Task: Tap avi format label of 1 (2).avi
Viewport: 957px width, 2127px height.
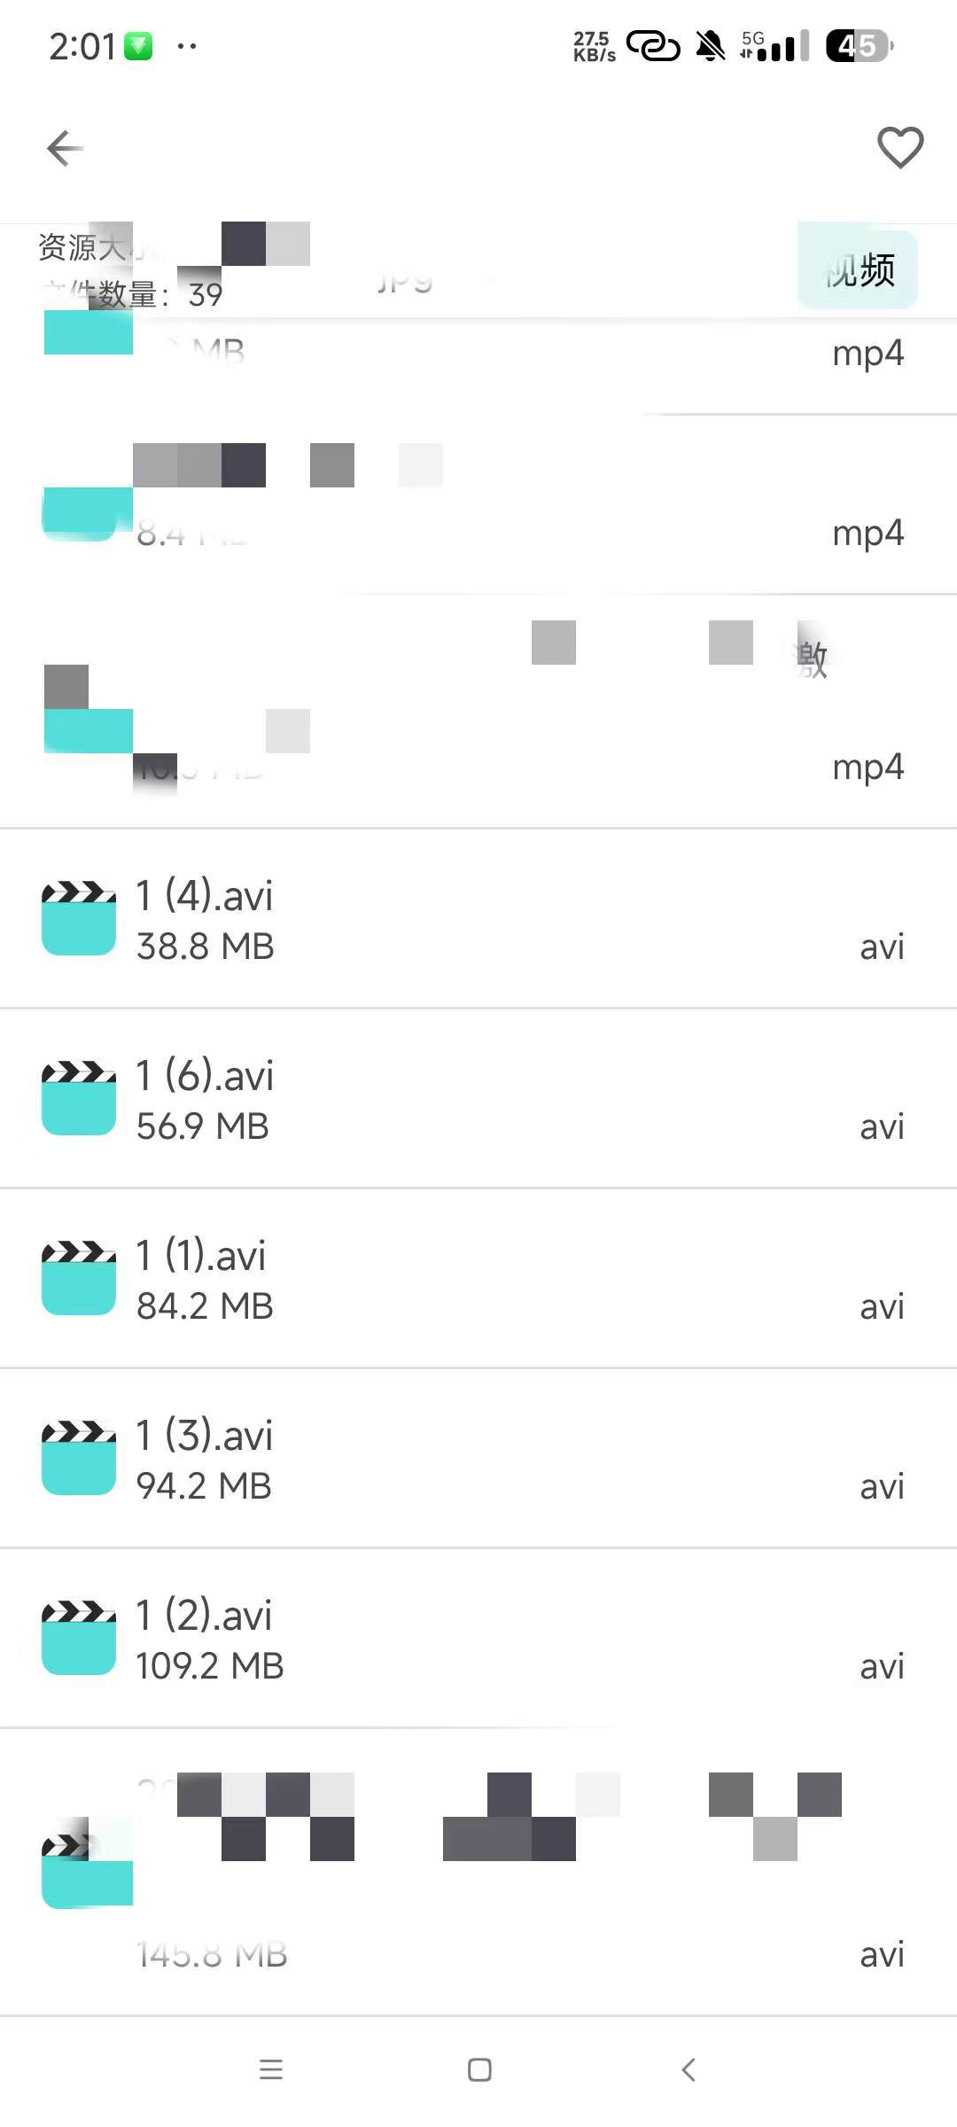Action: tap(882, 1666)
